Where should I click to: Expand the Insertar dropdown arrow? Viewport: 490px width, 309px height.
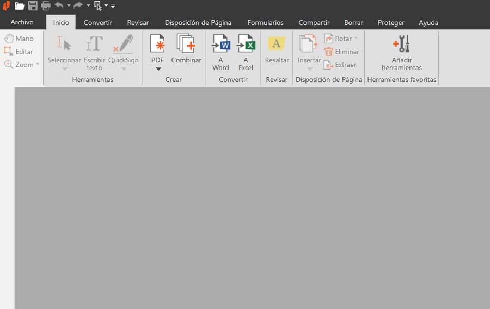pos(310,69)
